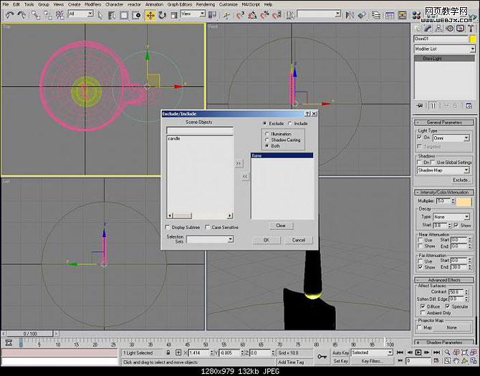
Task: Select the Include radio button
Action: 290,123
